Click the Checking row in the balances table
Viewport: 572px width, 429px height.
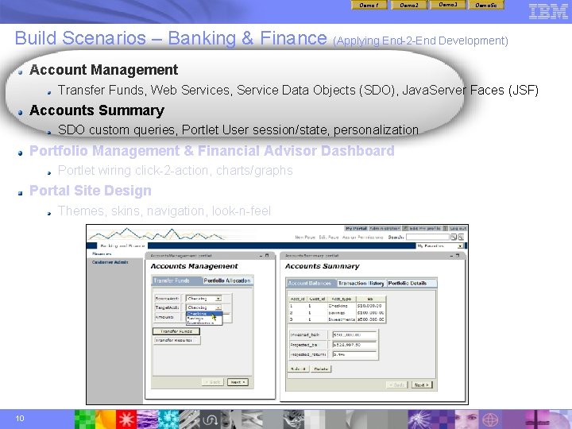(x=337, y=306)
